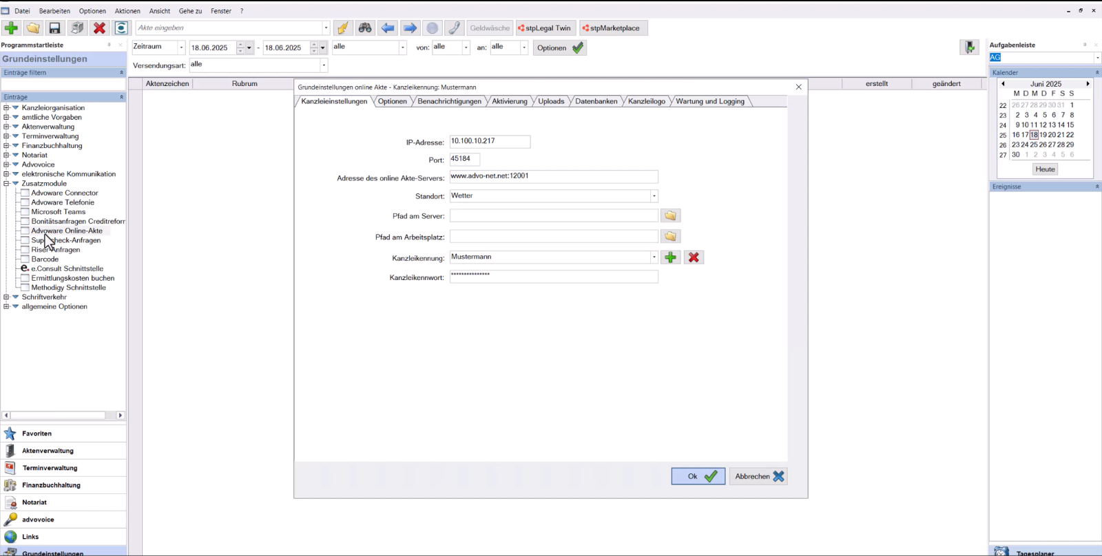
Task: Switch to the Aktivierung tab
Action: (x=510, y=101)
